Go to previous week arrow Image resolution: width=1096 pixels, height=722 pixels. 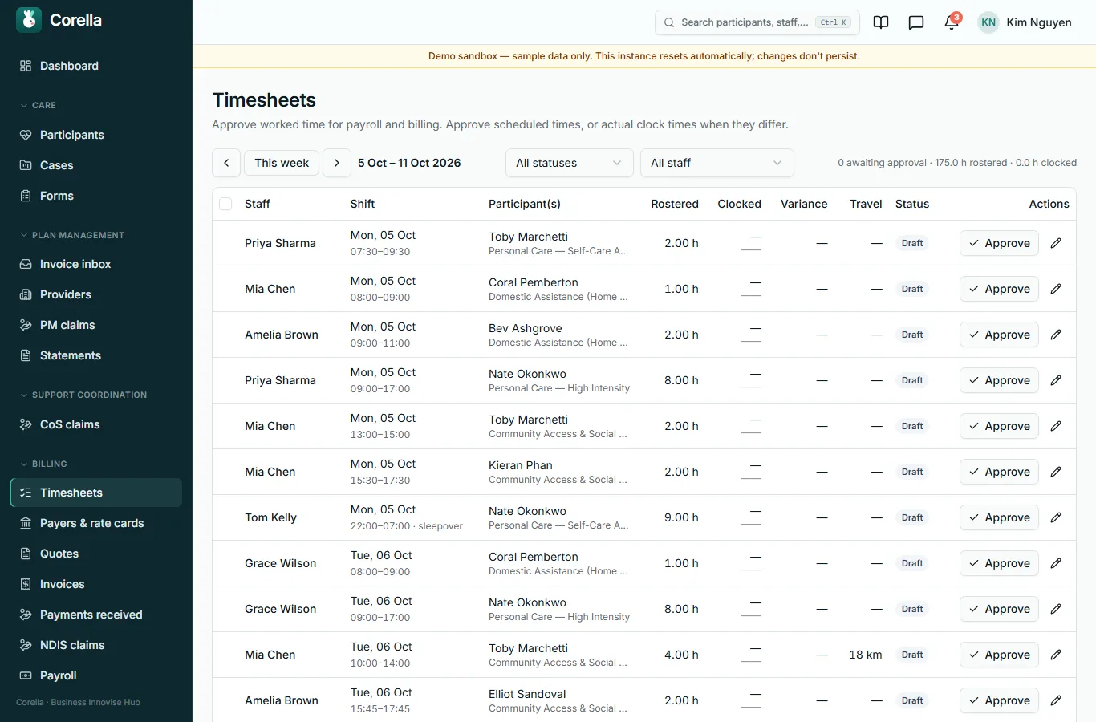tap(226, 163)
